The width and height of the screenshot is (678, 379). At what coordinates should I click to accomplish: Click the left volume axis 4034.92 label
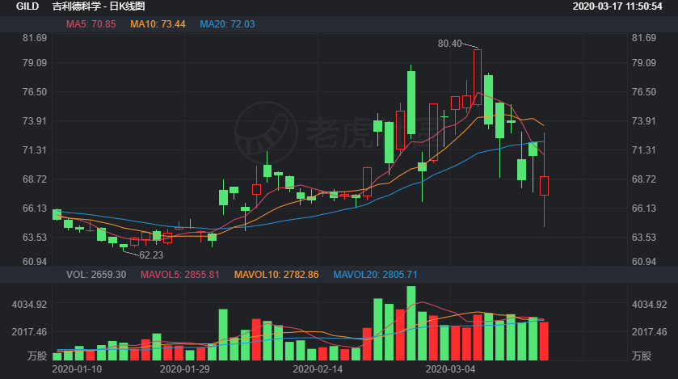point(29,305)
